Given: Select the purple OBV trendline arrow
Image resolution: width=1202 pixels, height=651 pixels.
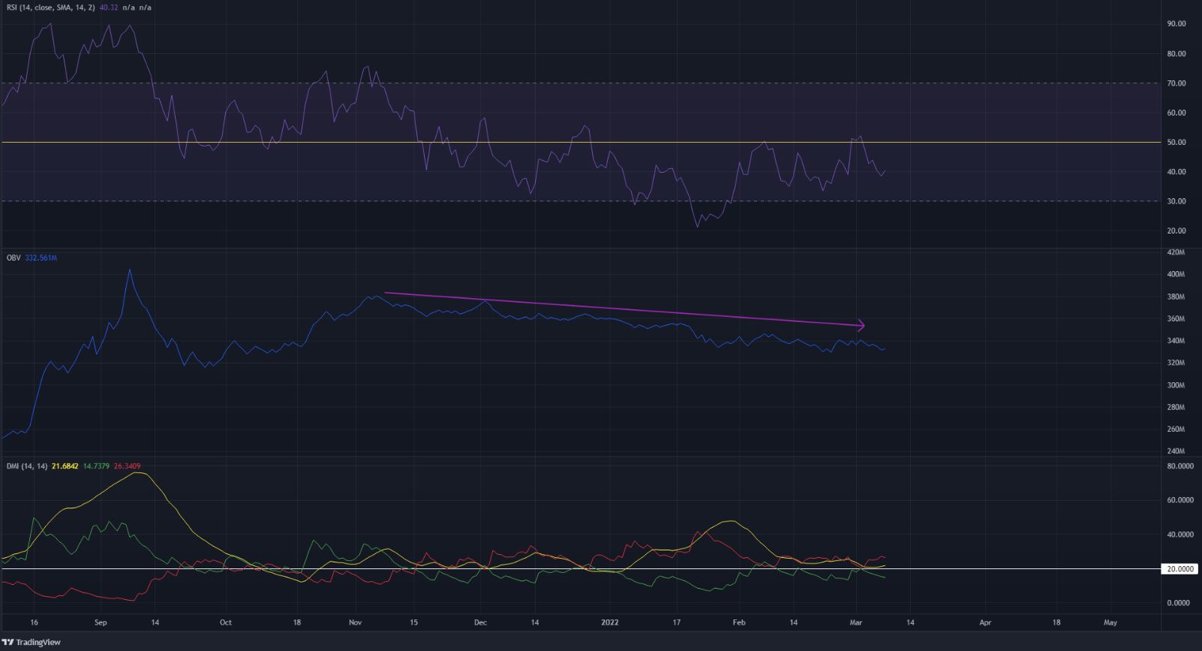Looking at the screenshot, I should click(624, 309).
